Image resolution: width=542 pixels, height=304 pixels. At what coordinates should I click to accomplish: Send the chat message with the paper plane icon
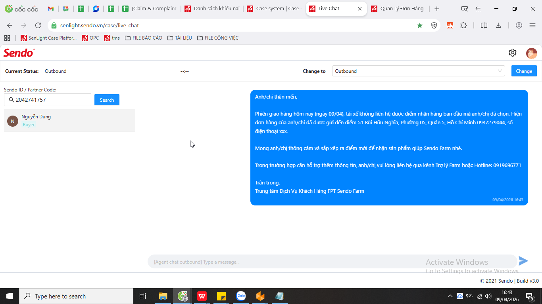coord(523,261)
